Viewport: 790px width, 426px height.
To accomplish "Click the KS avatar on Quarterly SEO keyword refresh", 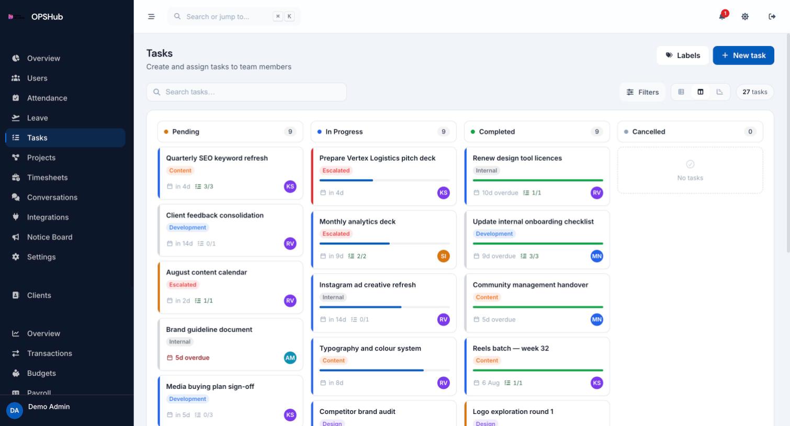I will [290, 186].
